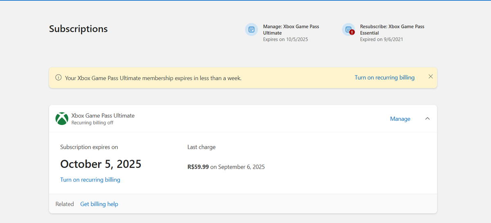Open Get billing help link
The height and width of the screenshot is (223, 491).
[x=99, y=204]
